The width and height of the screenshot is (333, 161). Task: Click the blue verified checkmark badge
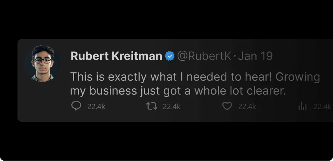tap(170, 56)
